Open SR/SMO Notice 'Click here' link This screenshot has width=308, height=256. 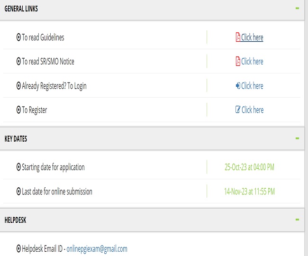tap(252, 62)
